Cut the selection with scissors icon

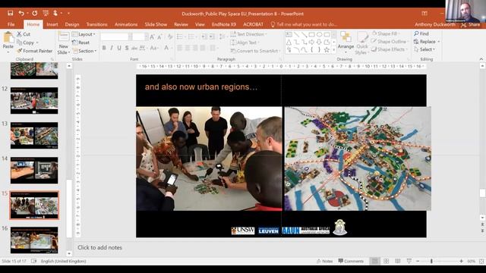(24, 34)
